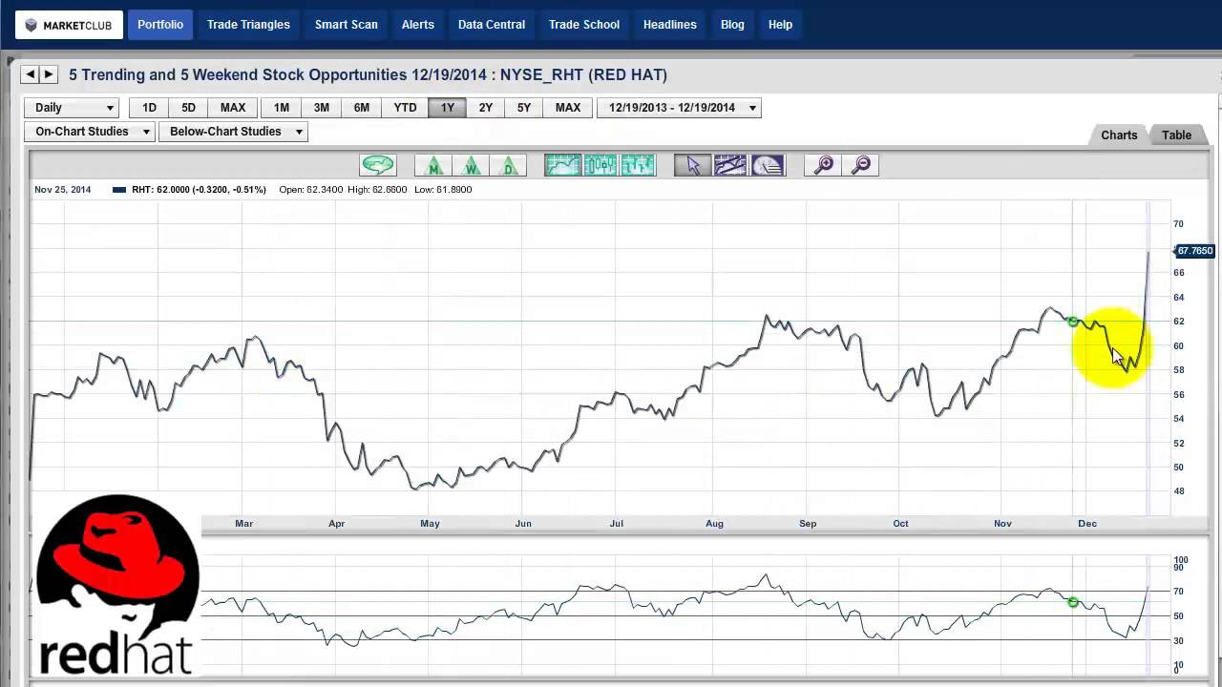
Task: Click the MarketClub logo
Action: pyautogui.click(x=69, y=25)
